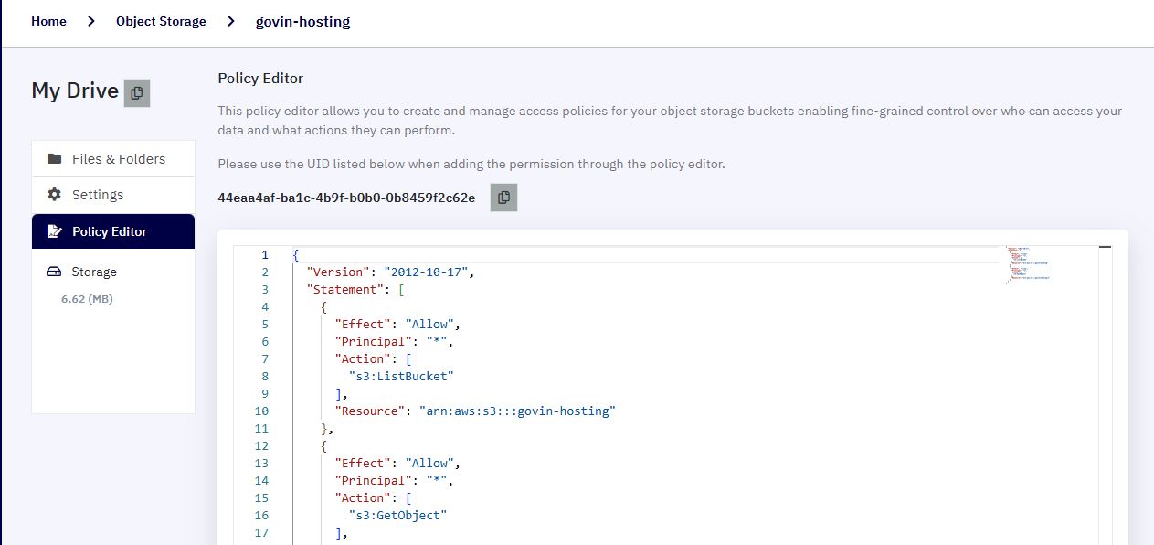Click line number 12 in the gutter
This screenshot has height=545, width=1154.
(x=262, y=445)
